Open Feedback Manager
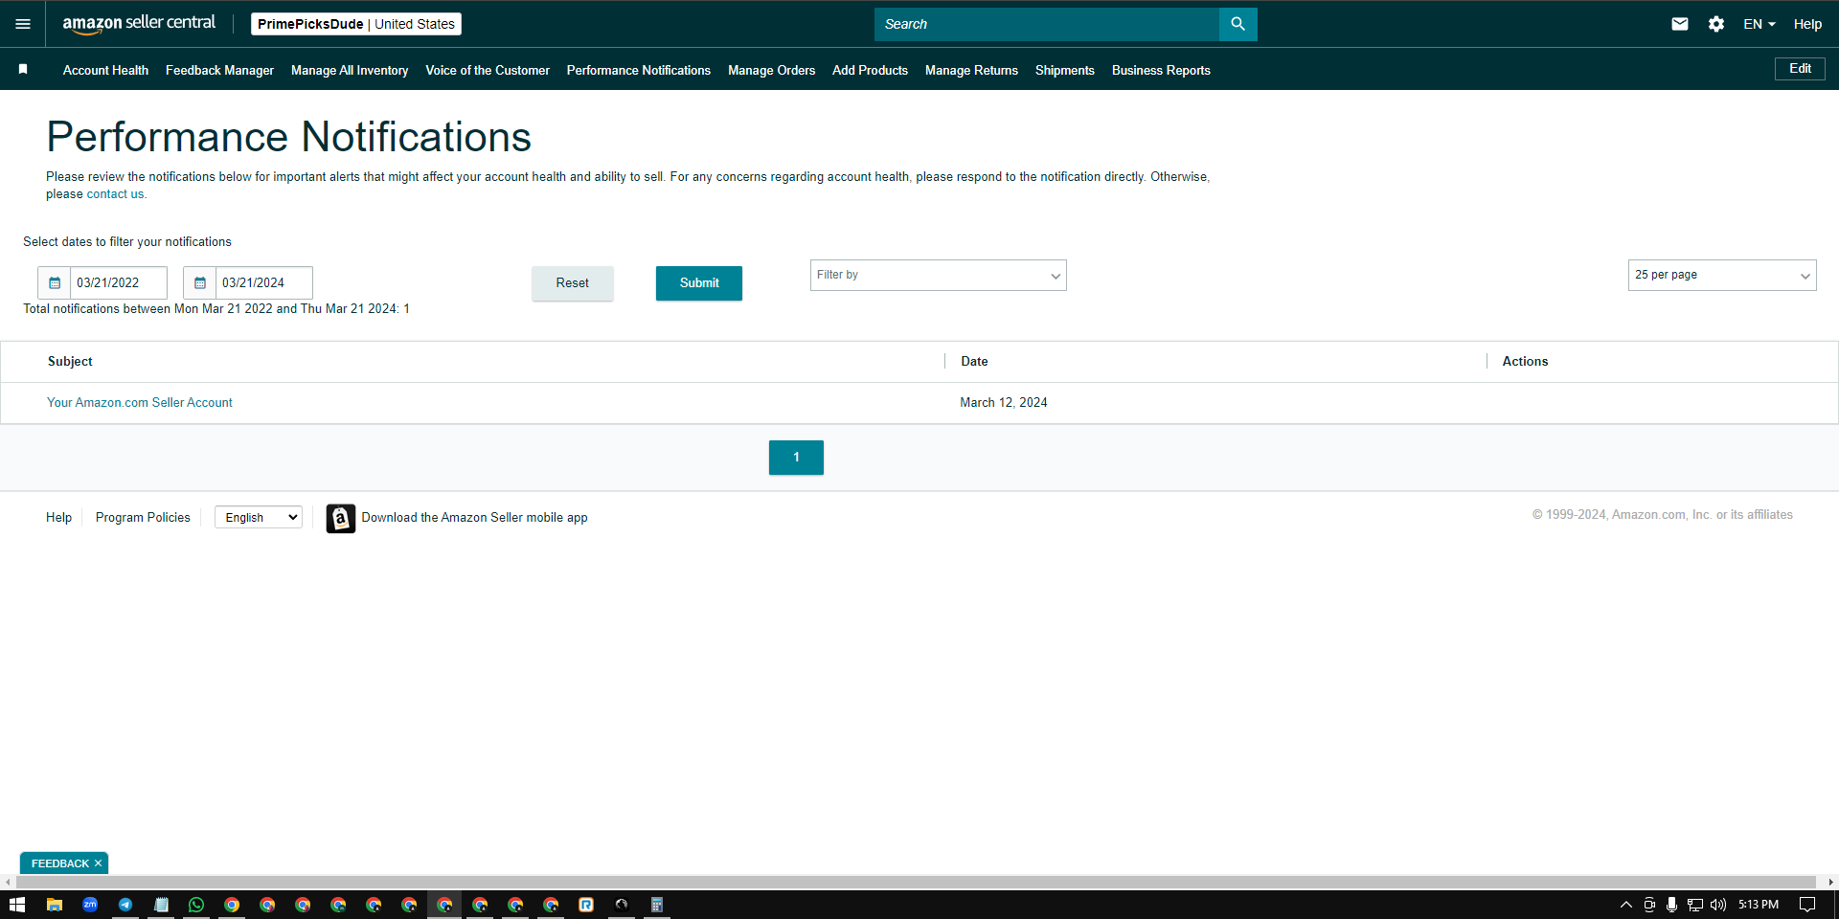Viewport: 1839px width, 919px height. coord(219,70)
